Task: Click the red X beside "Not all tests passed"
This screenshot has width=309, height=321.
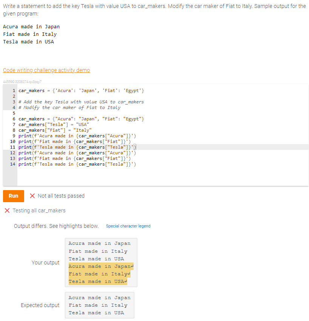Action: point(33,196)
